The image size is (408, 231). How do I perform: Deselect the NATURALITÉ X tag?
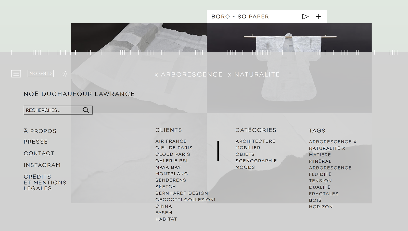tap(327, 148)
